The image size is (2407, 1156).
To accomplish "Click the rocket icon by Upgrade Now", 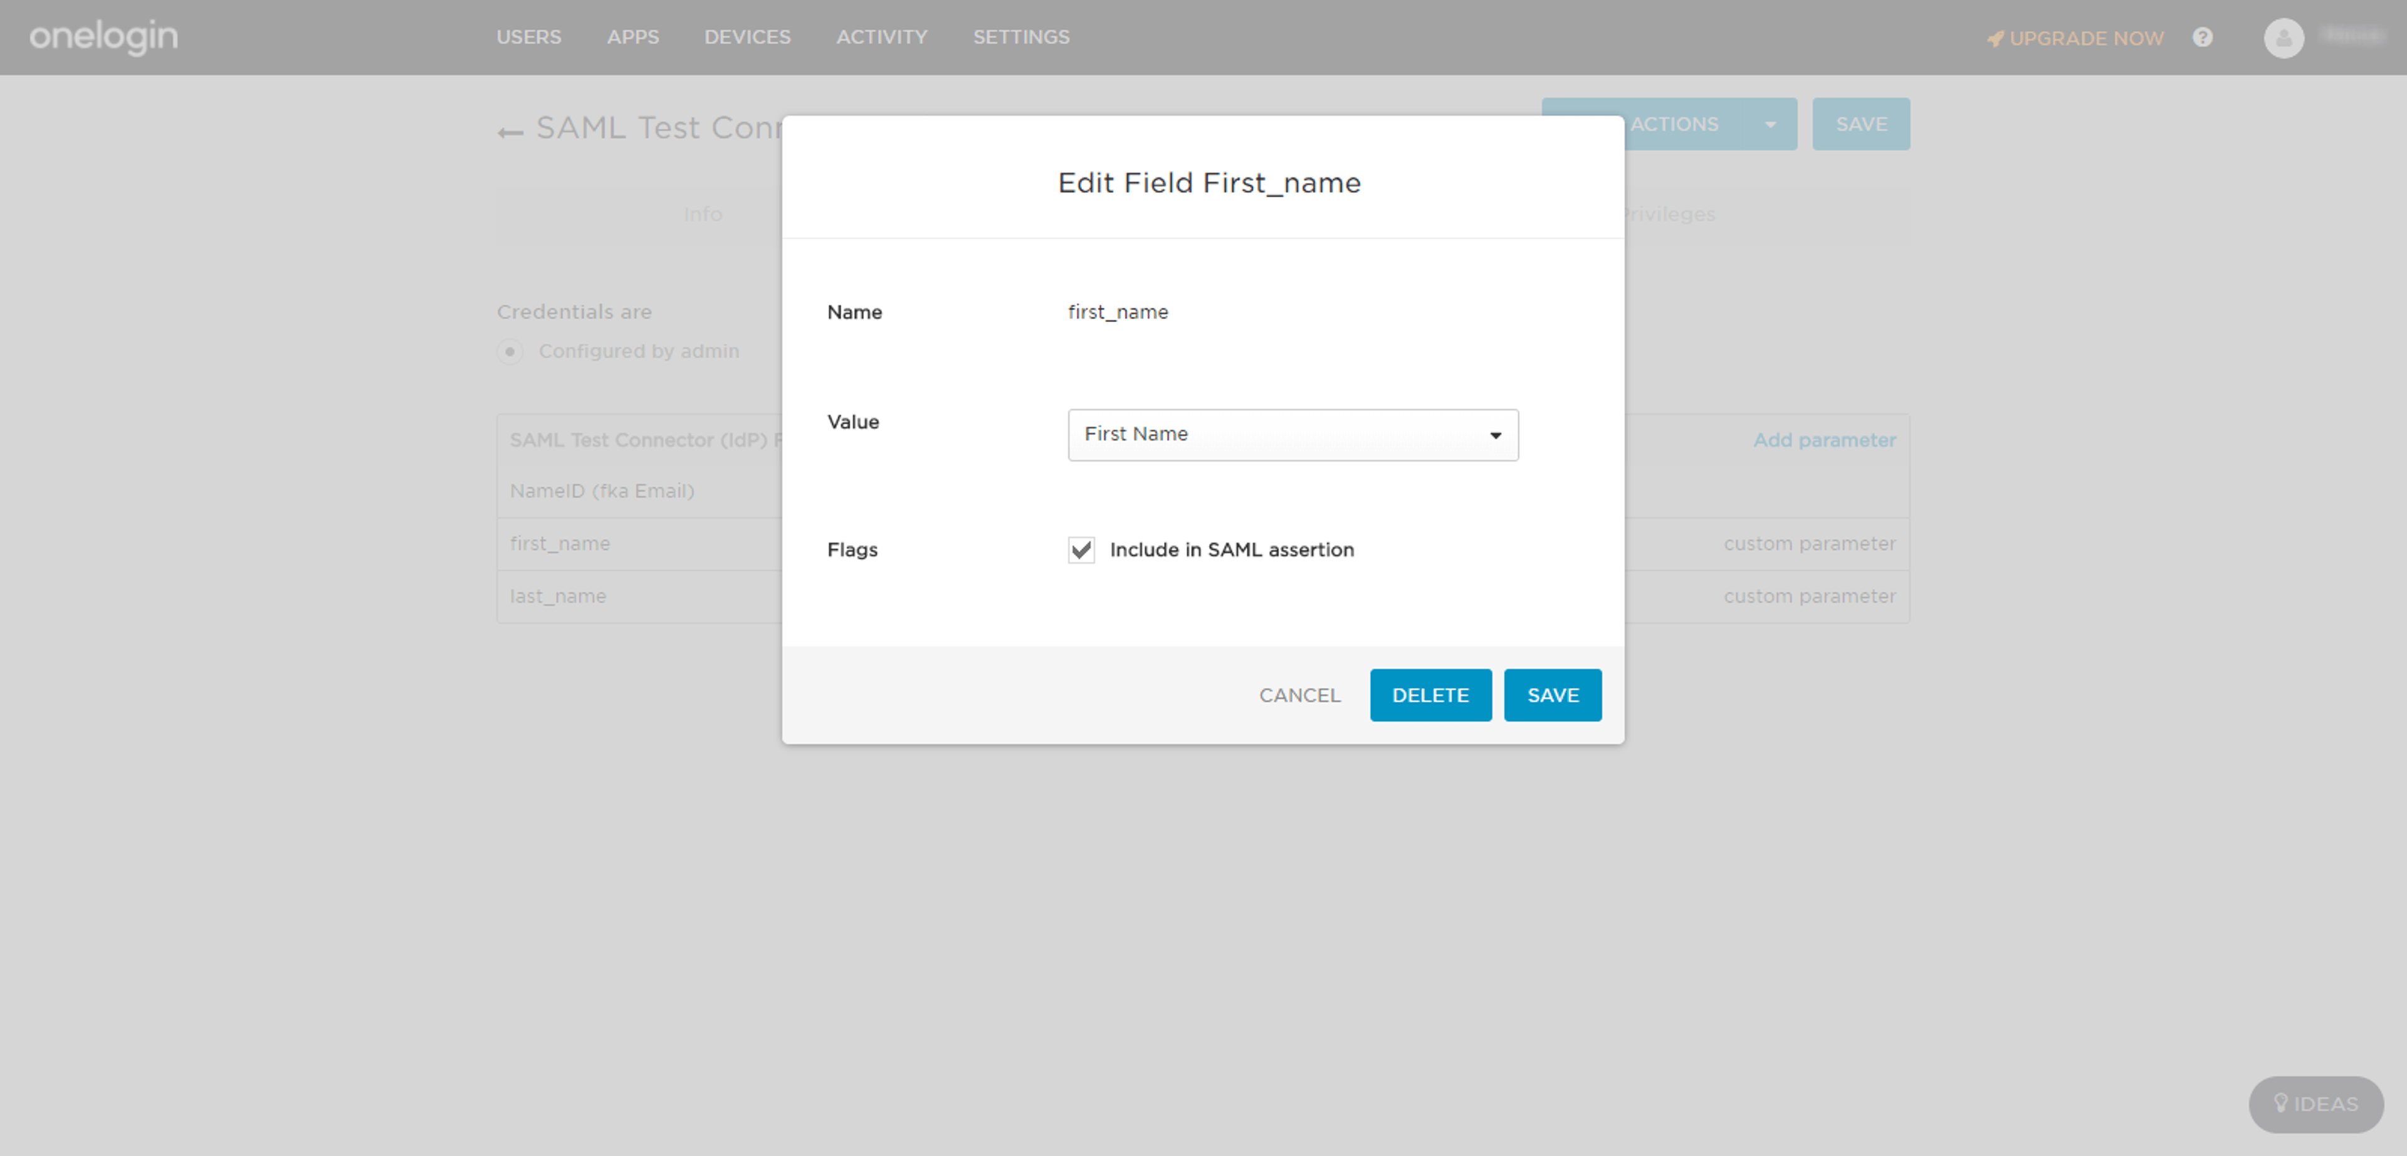I will (x=1995, y=39).
